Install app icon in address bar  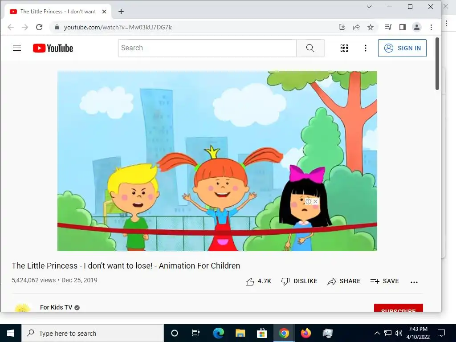(x=342, y=27)
